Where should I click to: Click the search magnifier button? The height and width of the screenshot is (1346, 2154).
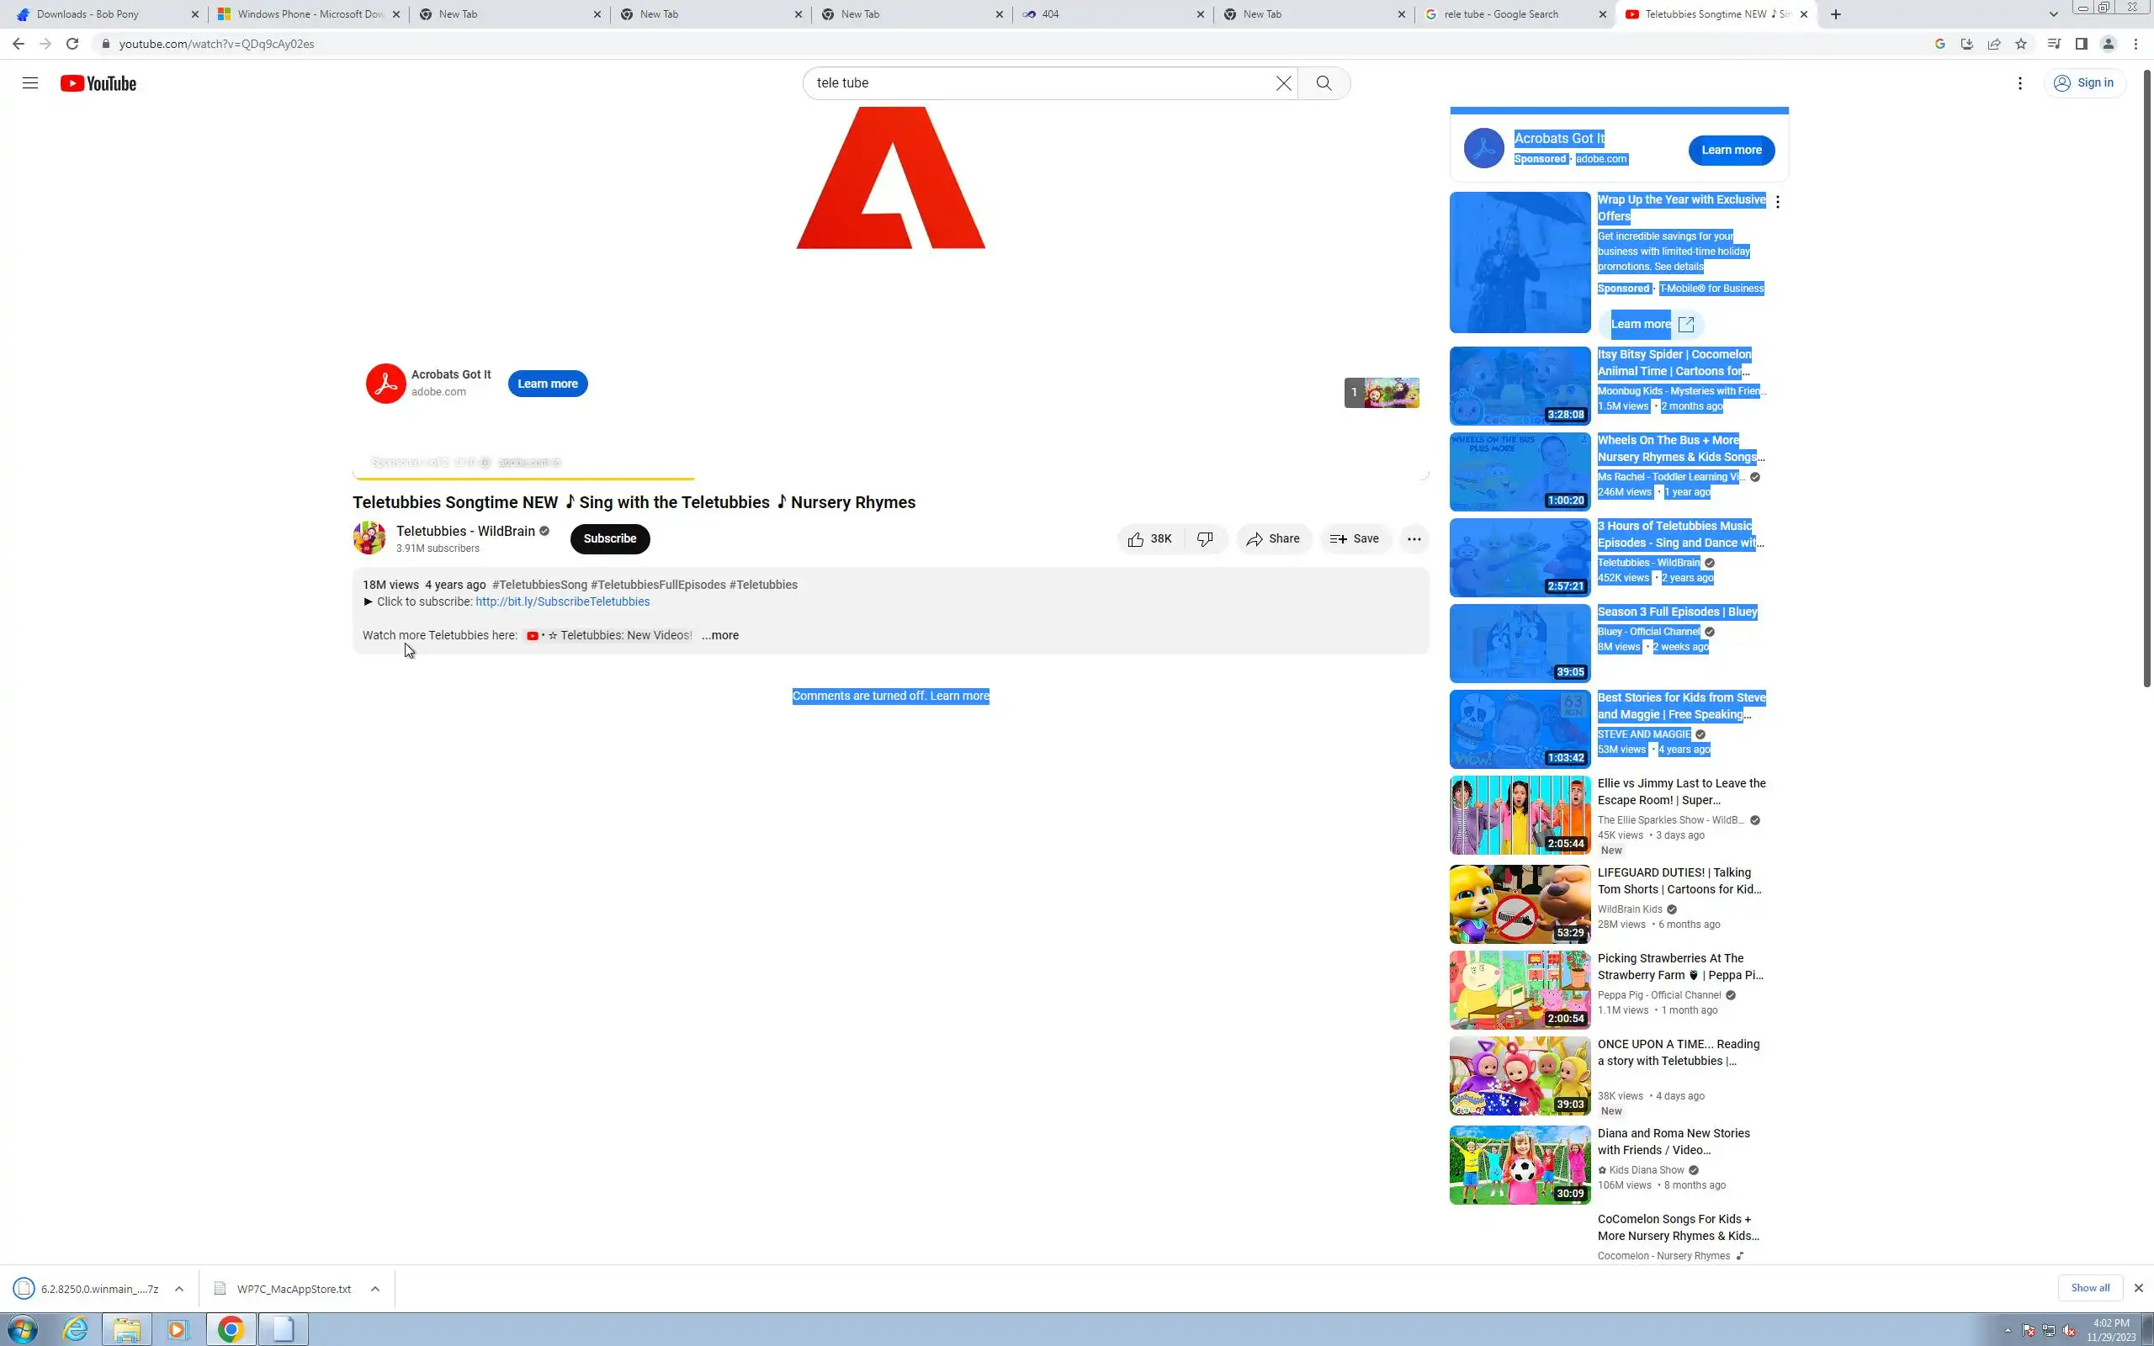(1324, 82)
